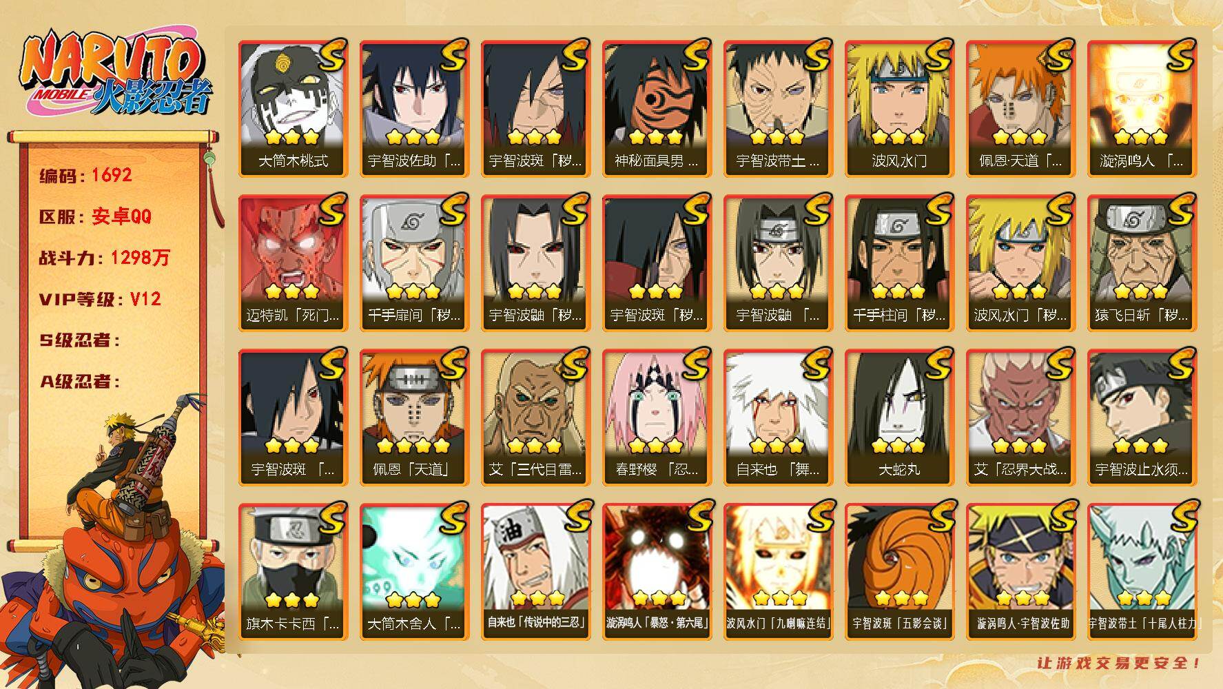The height and width of the screenshot is (689, 1223).
Task: Select the 宇智波止水 ninja card
Action: pos(1142,418)
